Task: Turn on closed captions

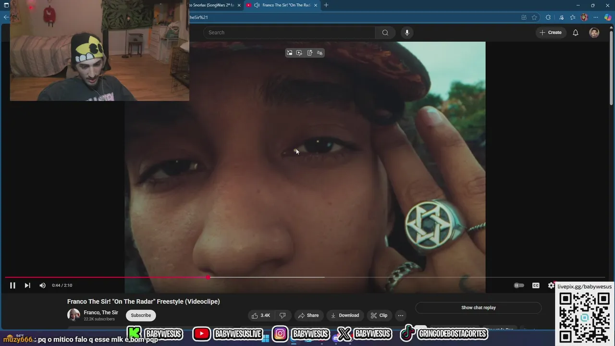Action: [x=536, y=285]
